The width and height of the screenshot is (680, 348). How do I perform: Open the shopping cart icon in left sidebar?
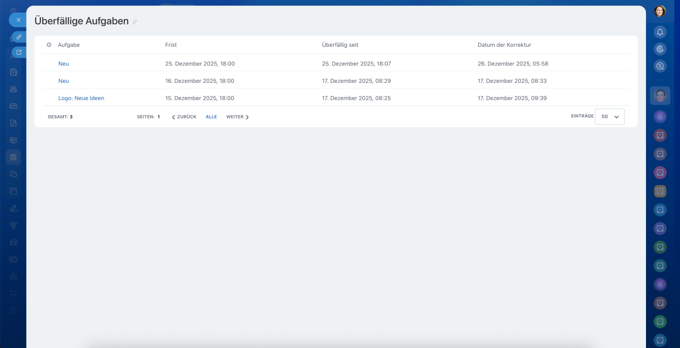pyautogui.click(x=13, y=293)
